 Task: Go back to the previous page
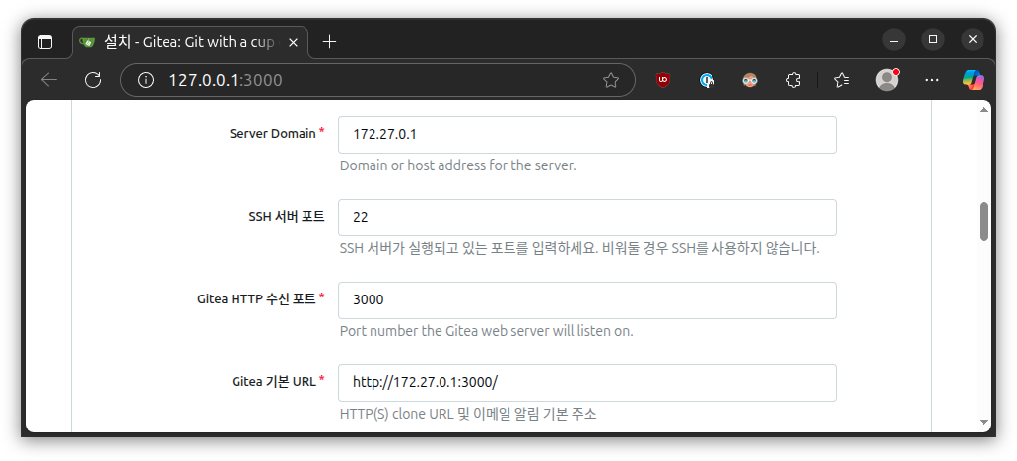49,80
